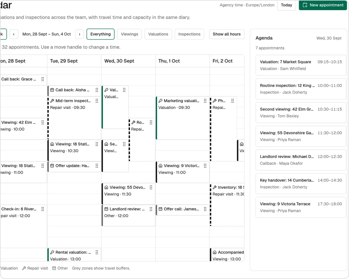349x279 pixels.
Task: Click Other legend entry
Action: (x=60, y=268)
